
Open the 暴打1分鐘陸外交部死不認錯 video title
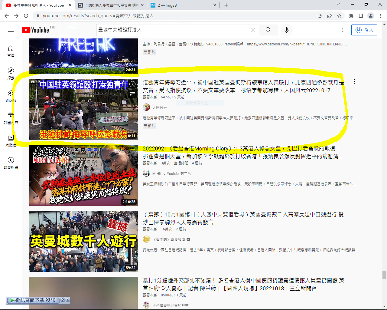pos(243,284)
